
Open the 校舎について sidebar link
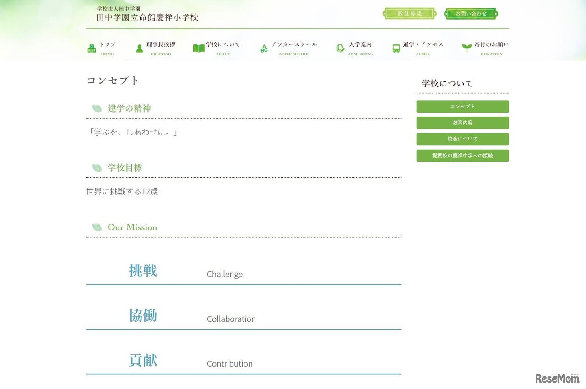pyautogui.click(x=462, y=139)
